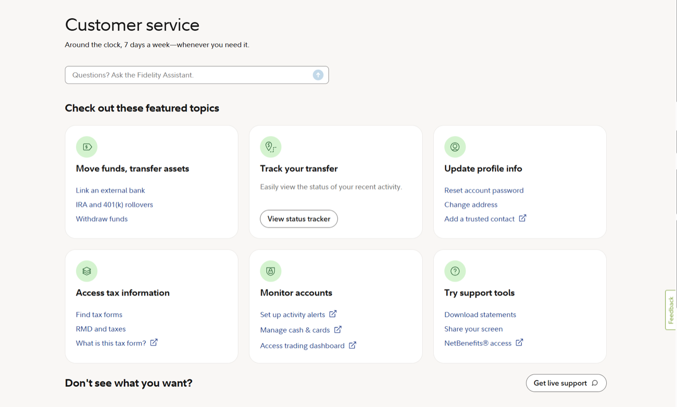Click the Download statements link
This screenshot has width=677, height=407.
click(x=480, y=315)
